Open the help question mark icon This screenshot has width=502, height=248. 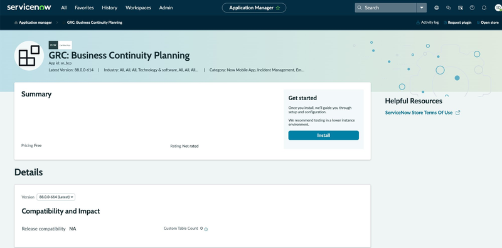(472, 8)
